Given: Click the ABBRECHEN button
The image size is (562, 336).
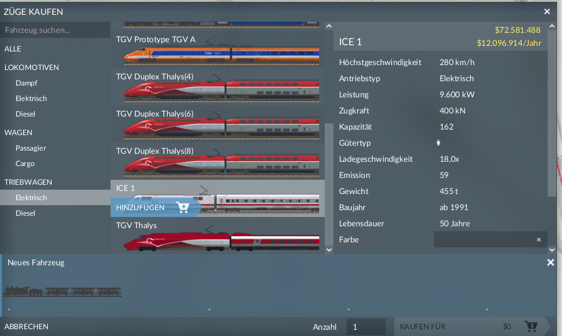Looking at the screenshot, I should tap(26, 327).
